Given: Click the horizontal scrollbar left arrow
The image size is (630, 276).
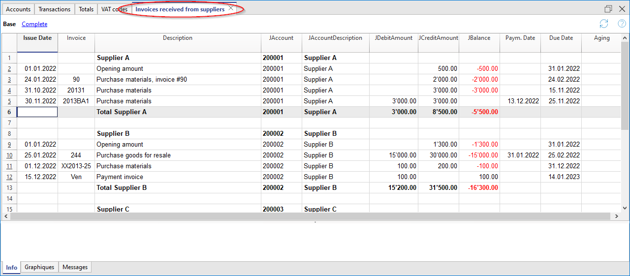Looking at the screenshot, I should 6,216.
